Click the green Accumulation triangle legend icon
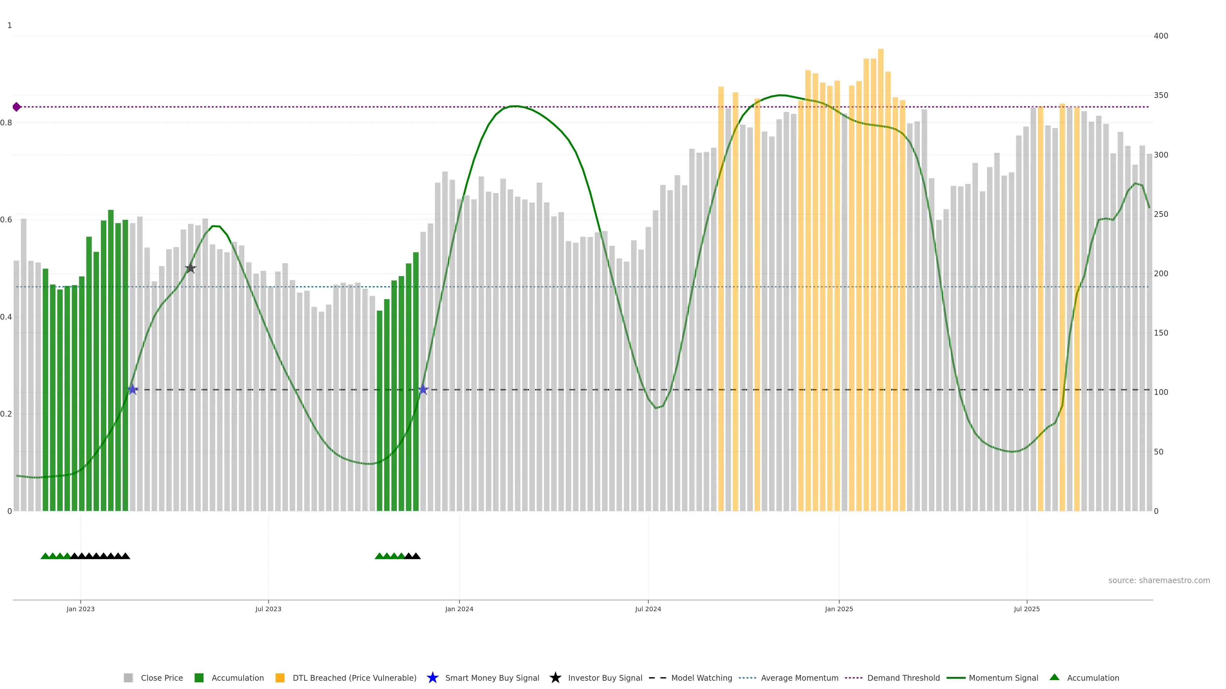The image size is (1226, 689). (1054, 677)
